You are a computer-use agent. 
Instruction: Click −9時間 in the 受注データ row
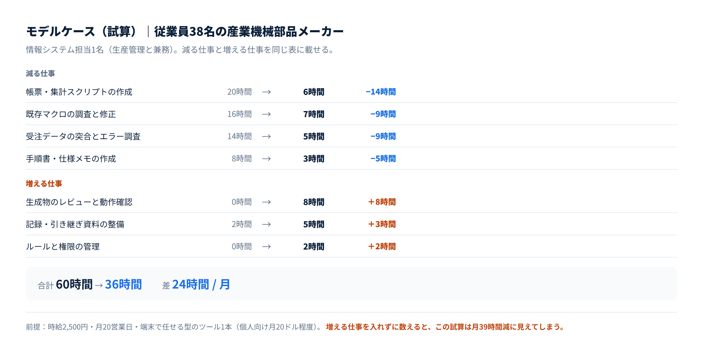(383, 137)
